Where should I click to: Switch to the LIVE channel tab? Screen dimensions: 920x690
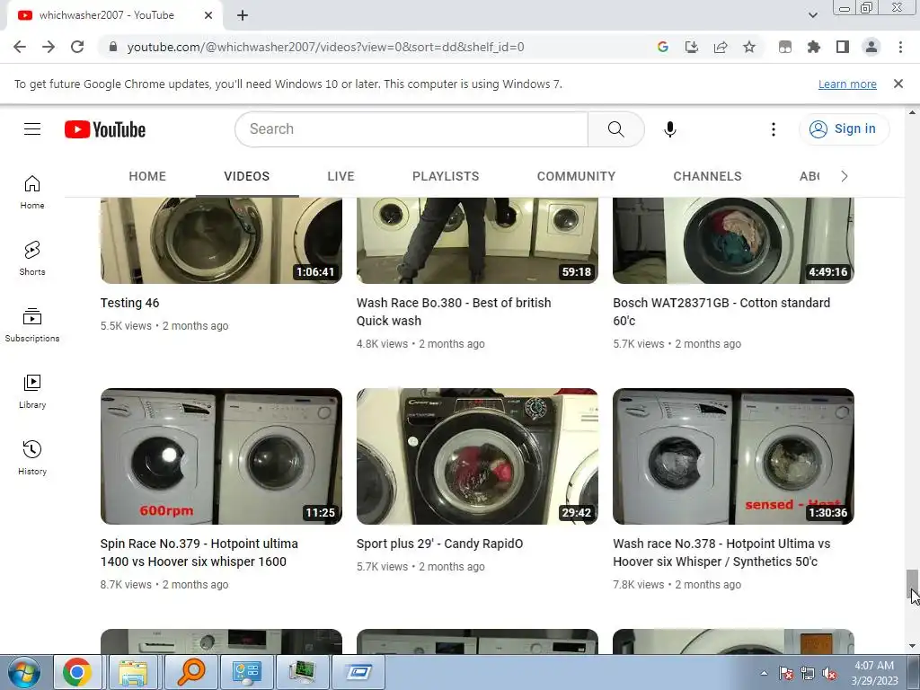[341, 176]
